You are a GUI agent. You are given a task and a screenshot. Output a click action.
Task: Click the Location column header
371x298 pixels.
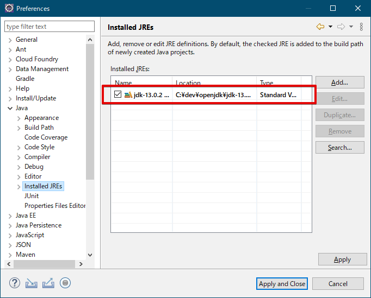(x=214, y=82)
